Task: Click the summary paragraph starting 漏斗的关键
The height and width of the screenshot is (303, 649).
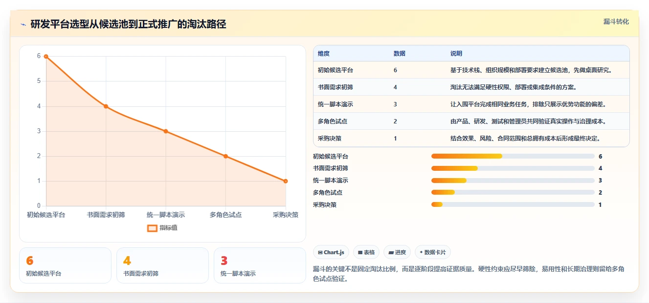Action: [x=469, y=274]
